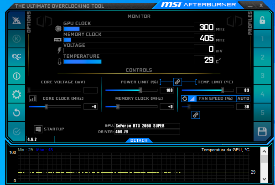Click the Core Clock +0 value field
275x185 pixels.
tap(90, 107)
